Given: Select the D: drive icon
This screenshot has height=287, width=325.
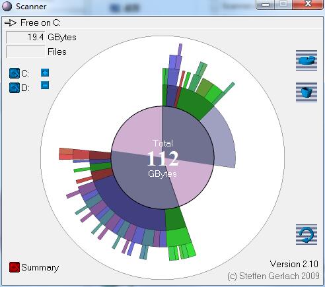Looking at the screenshot, I should point(15,88).
